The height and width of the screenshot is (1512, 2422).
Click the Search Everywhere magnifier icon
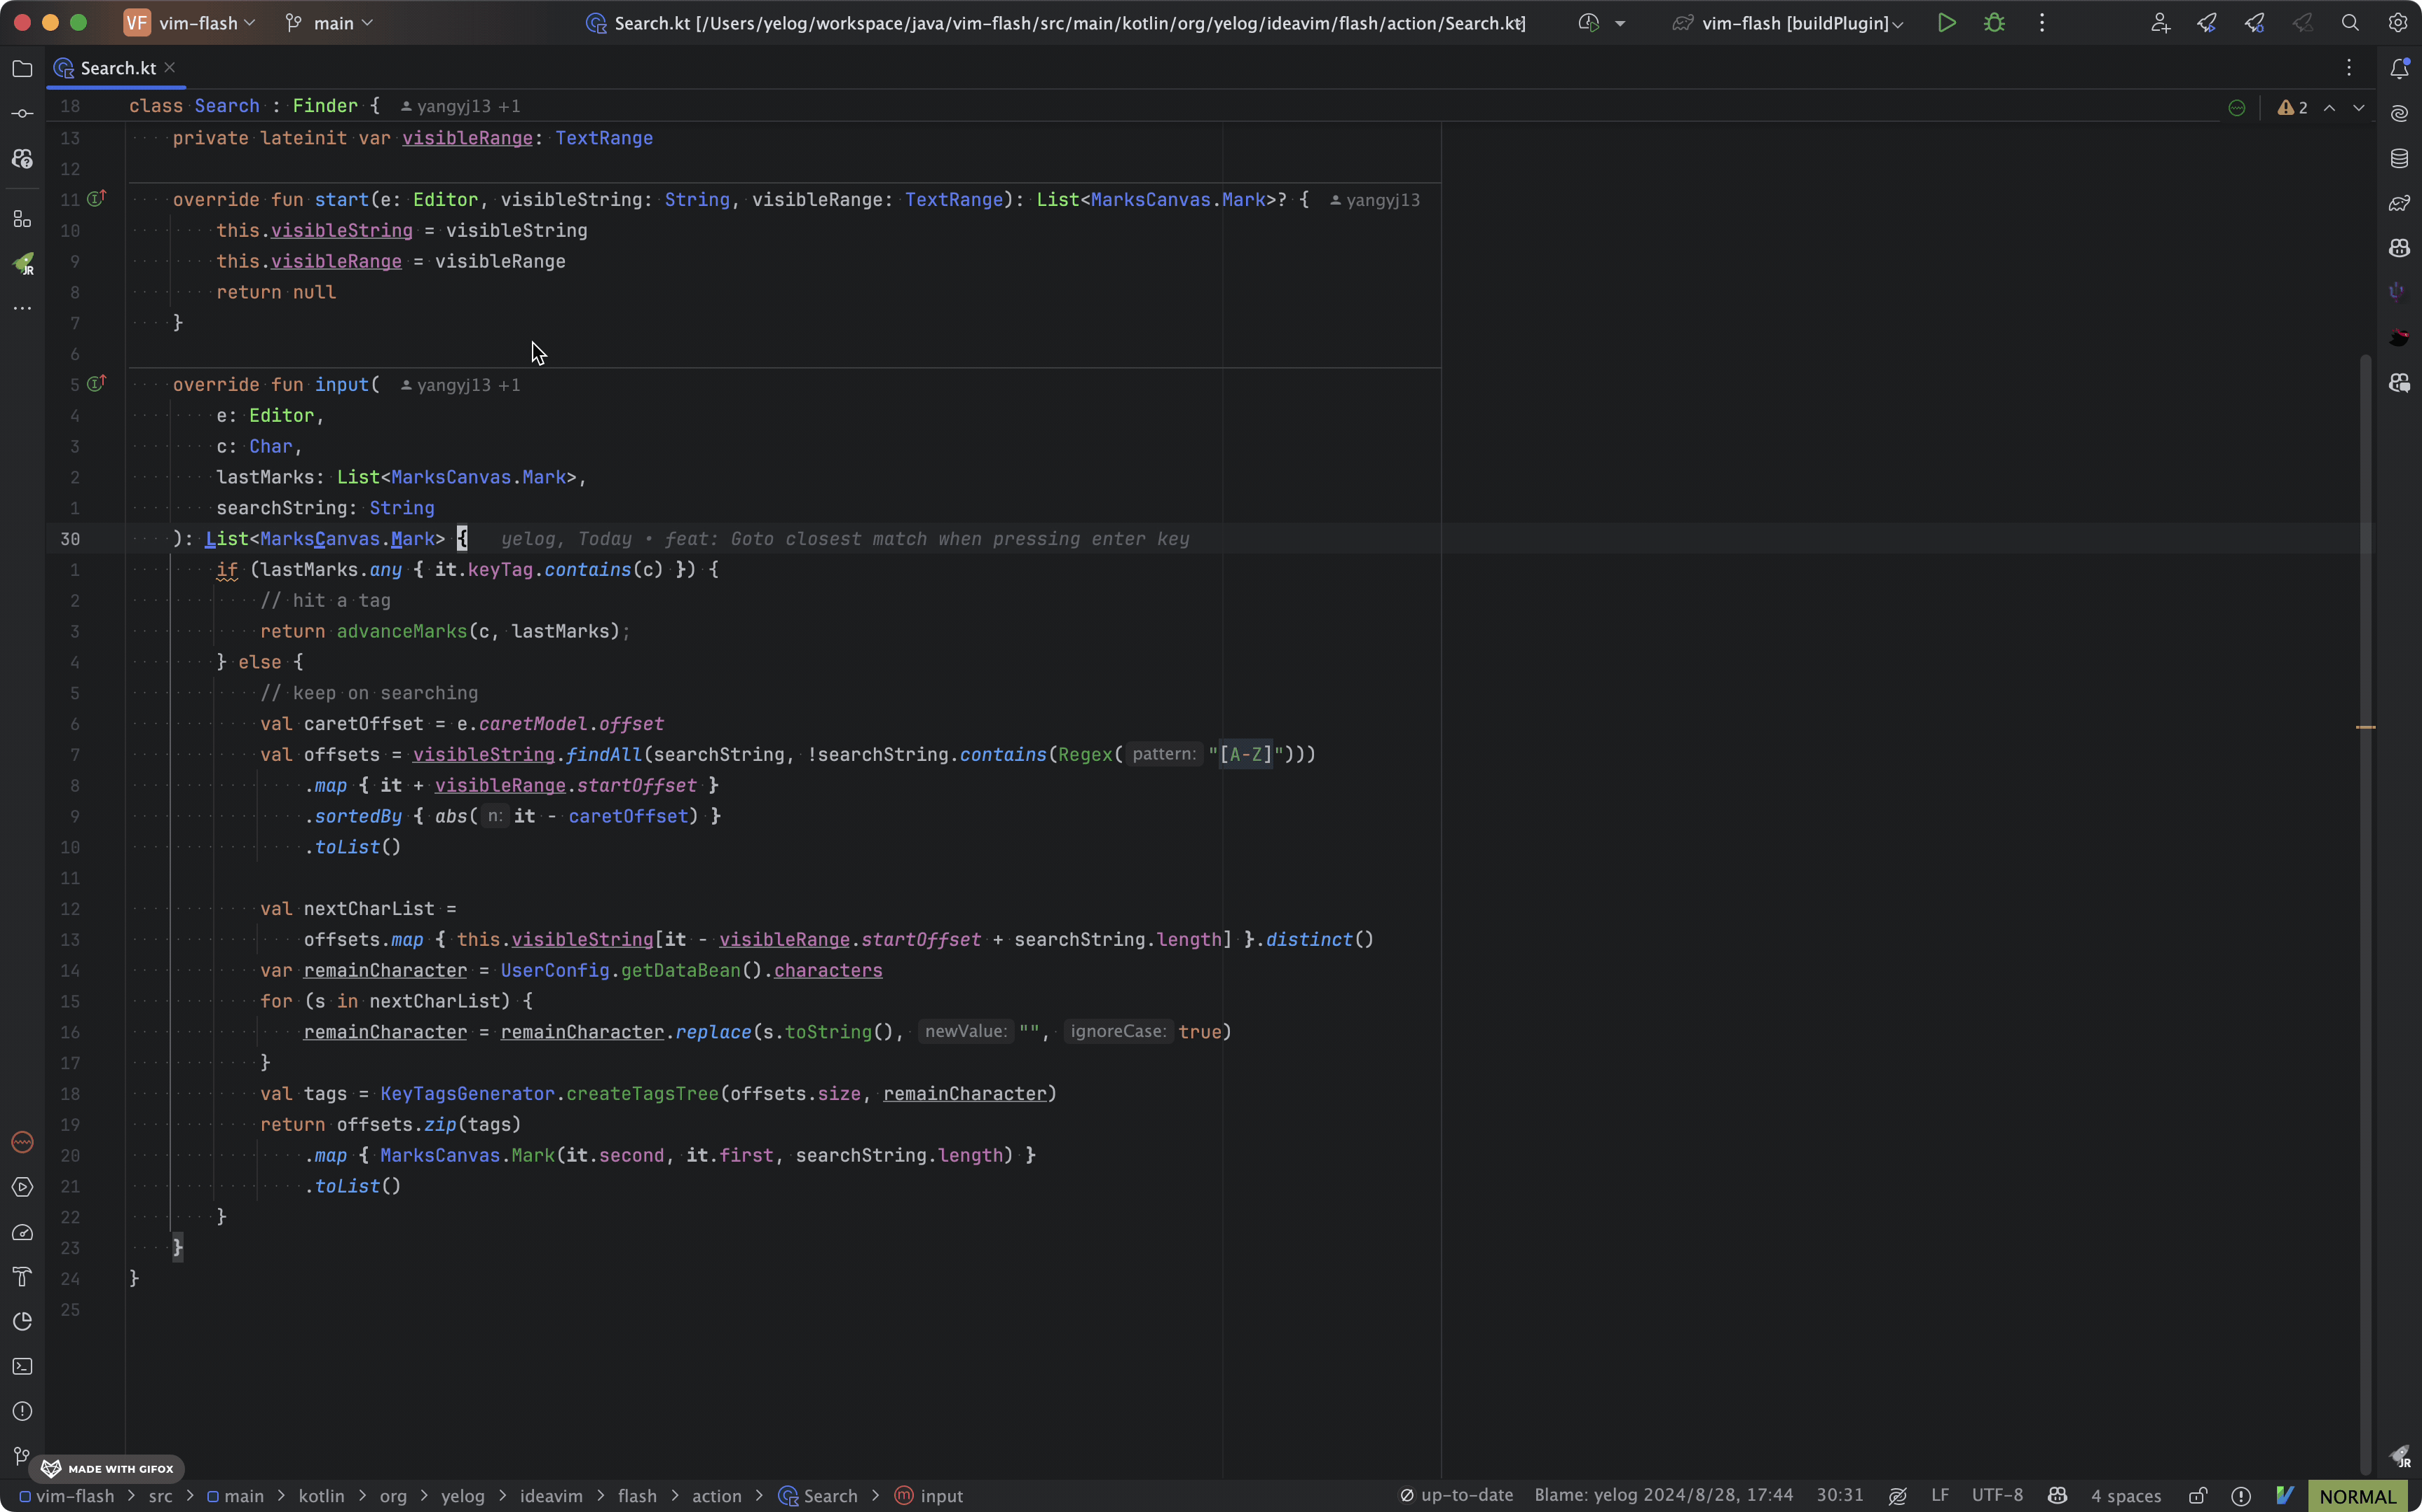2350,23
